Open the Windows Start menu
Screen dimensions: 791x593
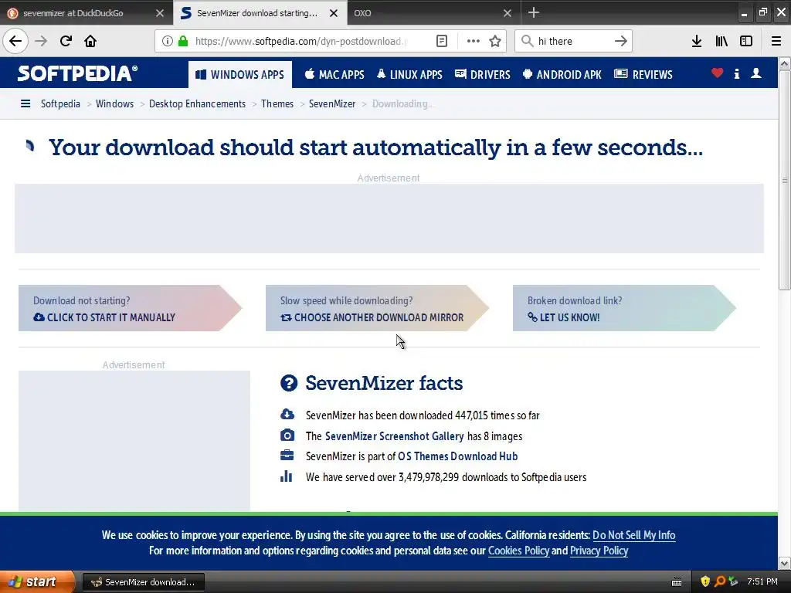click(37, 581)
